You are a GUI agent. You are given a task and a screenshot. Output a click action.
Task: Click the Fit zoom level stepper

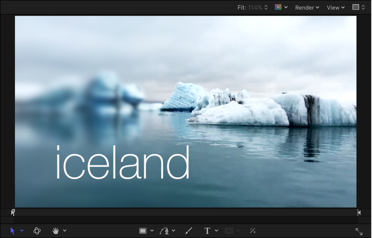click(x=266, y=7)
